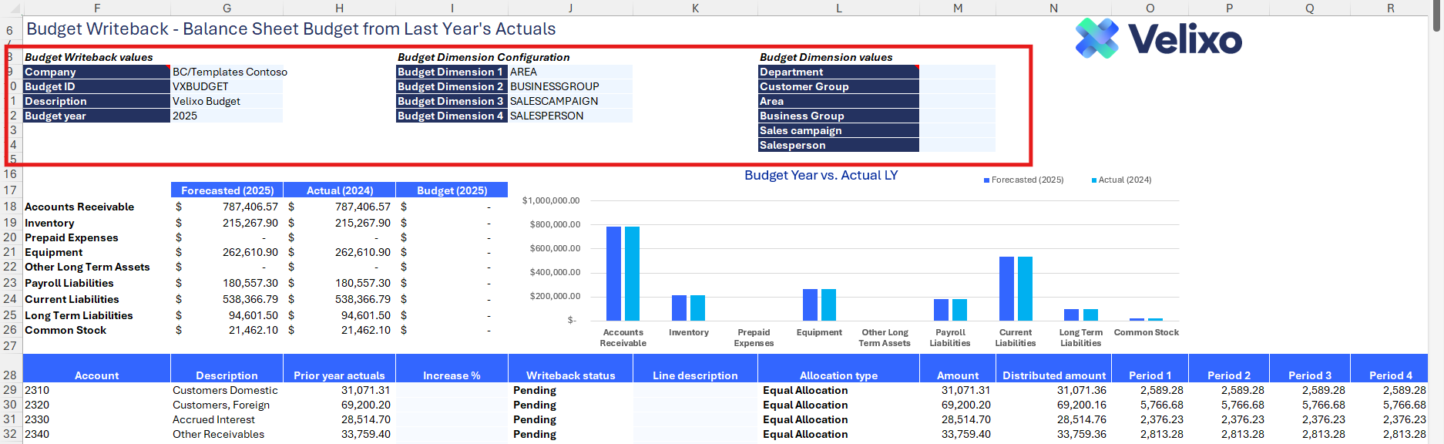Click the Salesperson value input cell
Screen dimensions: 1444x444
(x=957, y=146)
